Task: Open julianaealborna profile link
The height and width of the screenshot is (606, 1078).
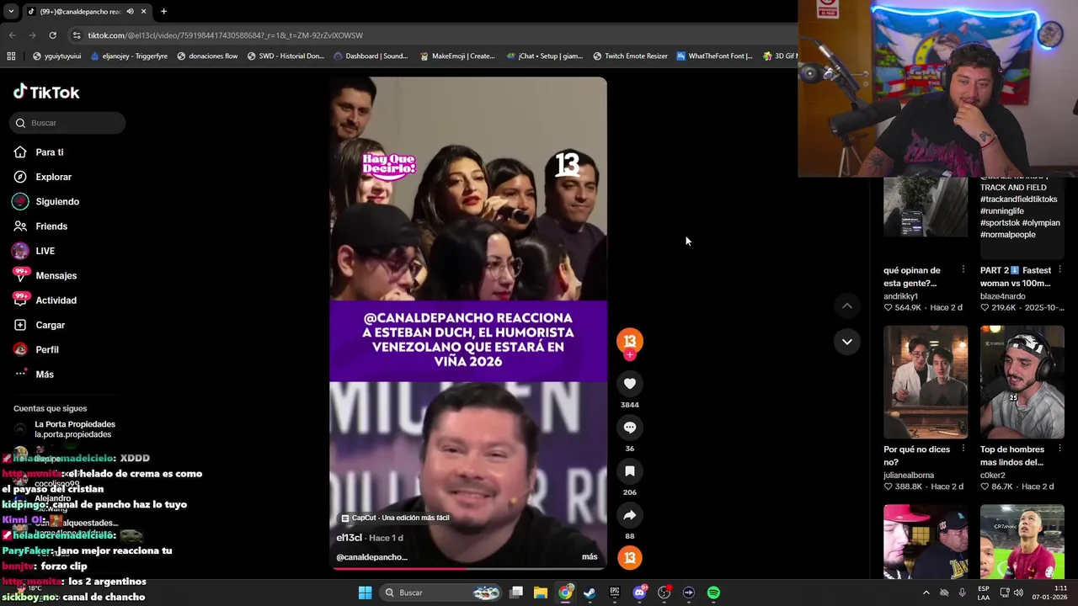Action: coord(909,476)
